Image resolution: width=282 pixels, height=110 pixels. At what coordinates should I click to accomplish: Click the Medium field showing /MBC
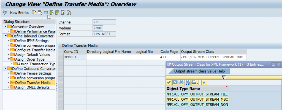coord(98,28)
